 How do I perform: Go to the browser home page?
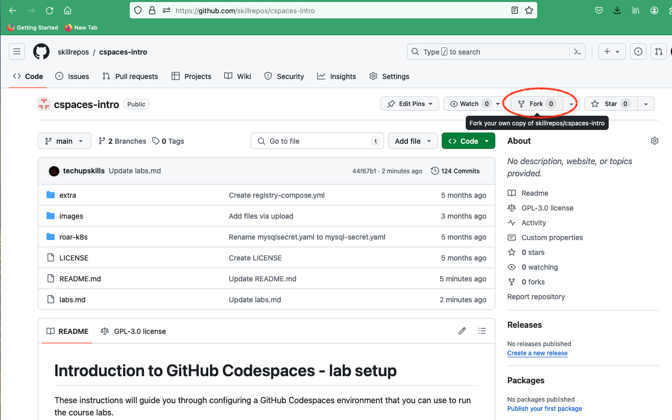click(x=67, y=10)
